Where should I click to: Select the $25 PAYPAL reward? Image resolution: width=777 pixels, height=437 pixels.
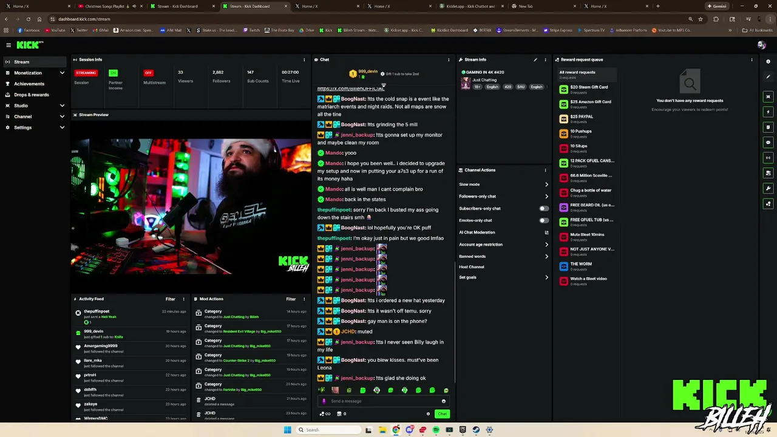pos(586,118)
